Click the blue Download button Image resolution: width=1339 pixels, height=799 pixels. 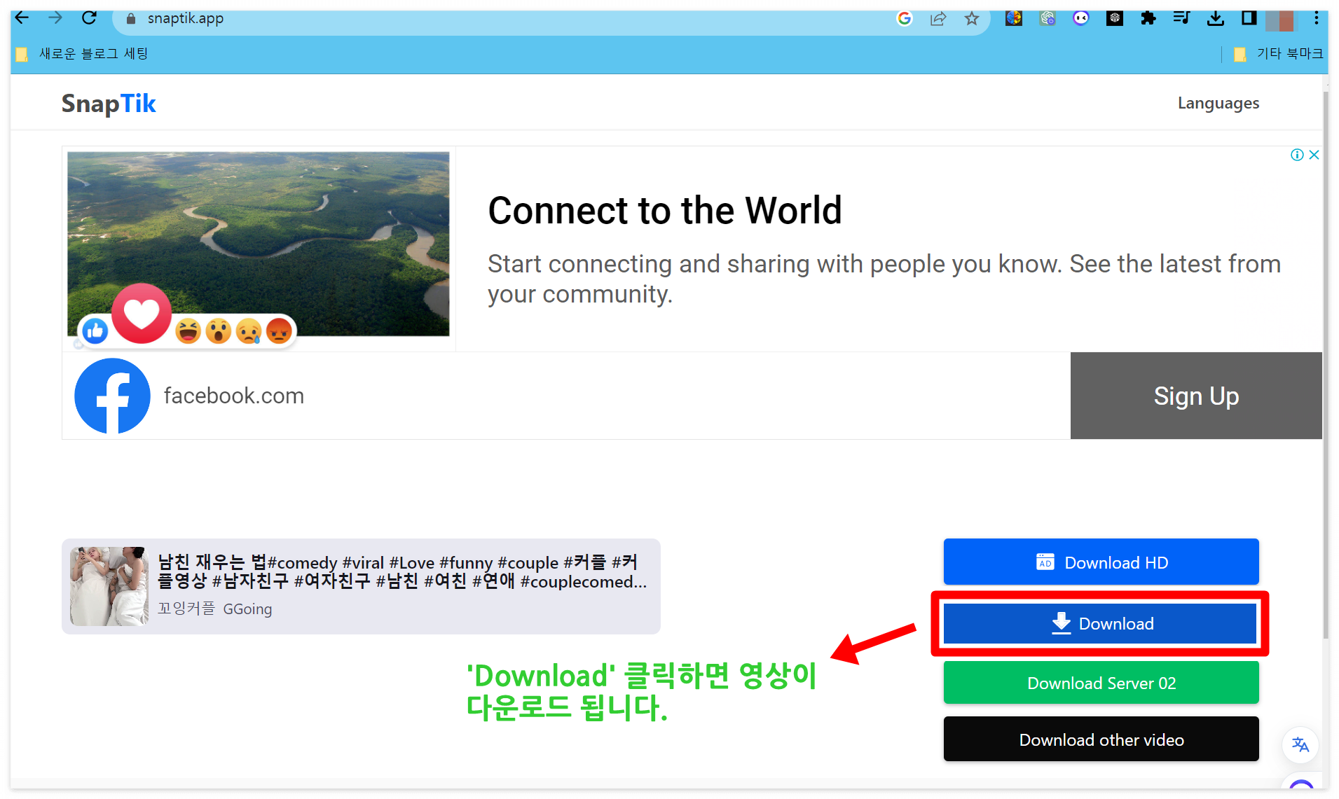pos(1100,623)
